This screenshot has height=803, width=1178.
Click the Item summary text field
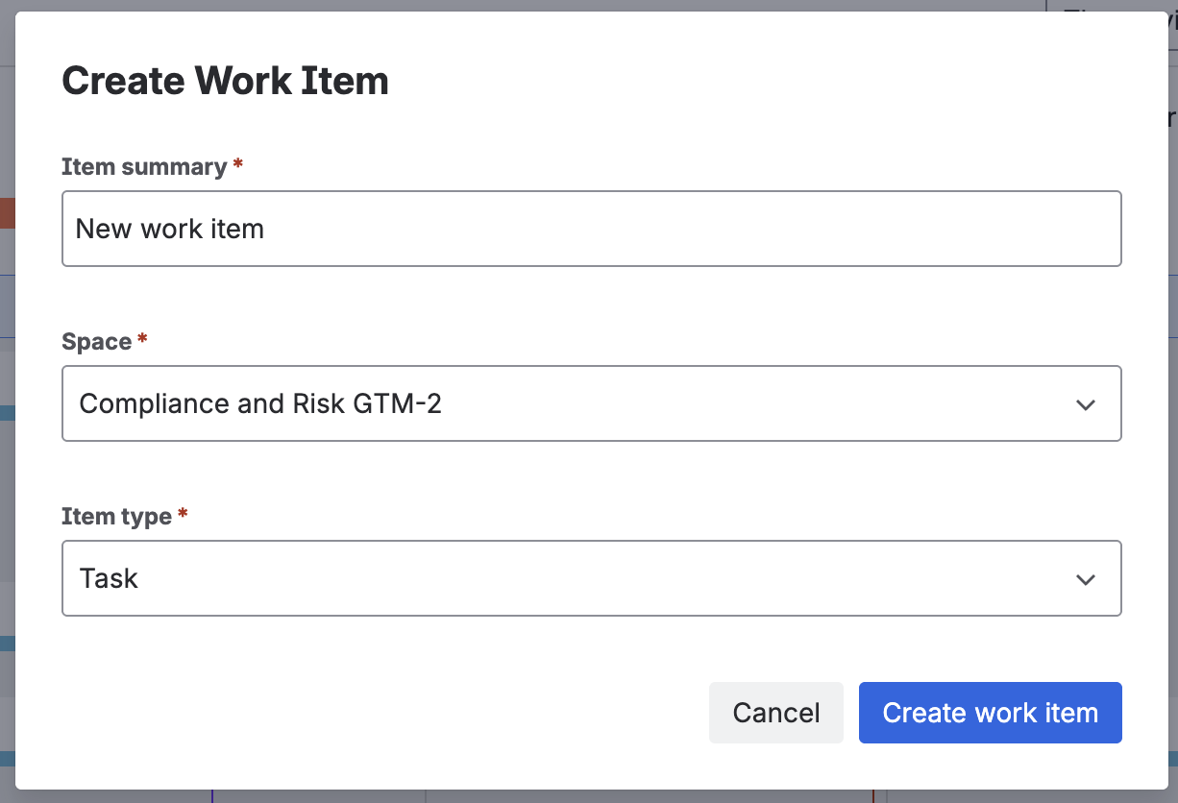(591, 229)
